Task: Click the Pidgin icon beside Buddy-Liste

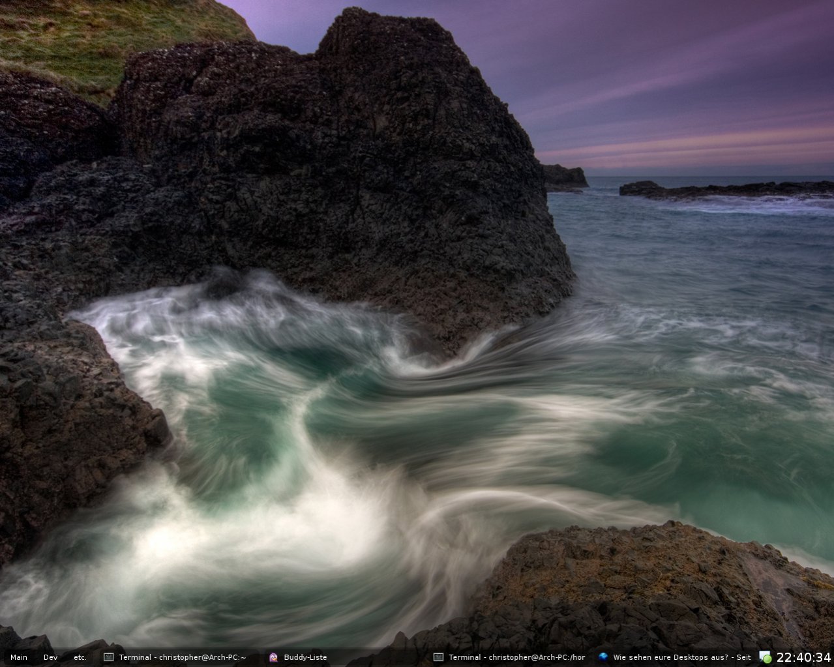Action: tap(273, 657)
